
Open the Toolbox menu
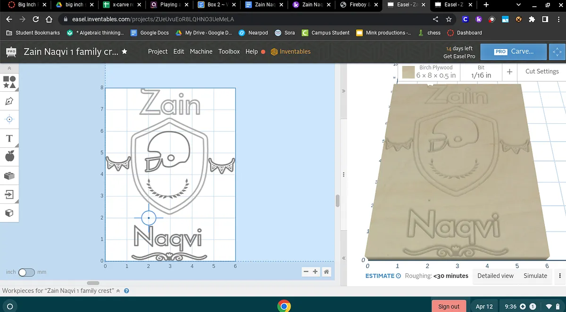[229, 51]
